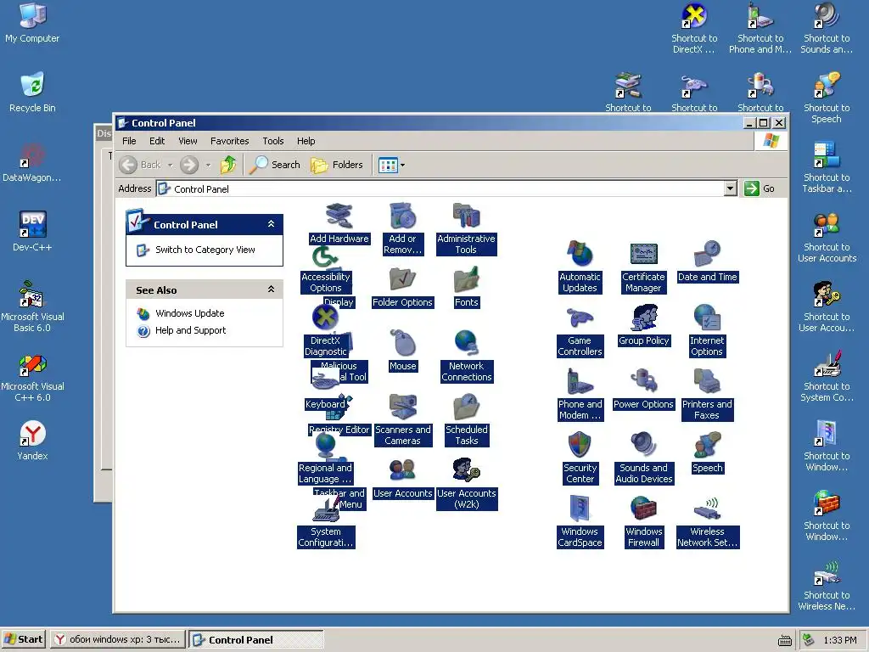The image size is (869, 652).
Task: Open Automatic Updates icon
Action: pyautogui.click(x=580, y=255)
